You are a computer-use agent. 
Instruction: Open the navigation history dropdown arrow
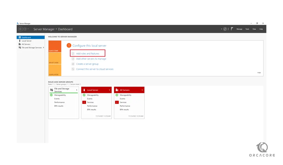pyautogui.click(x=28, y=29)
